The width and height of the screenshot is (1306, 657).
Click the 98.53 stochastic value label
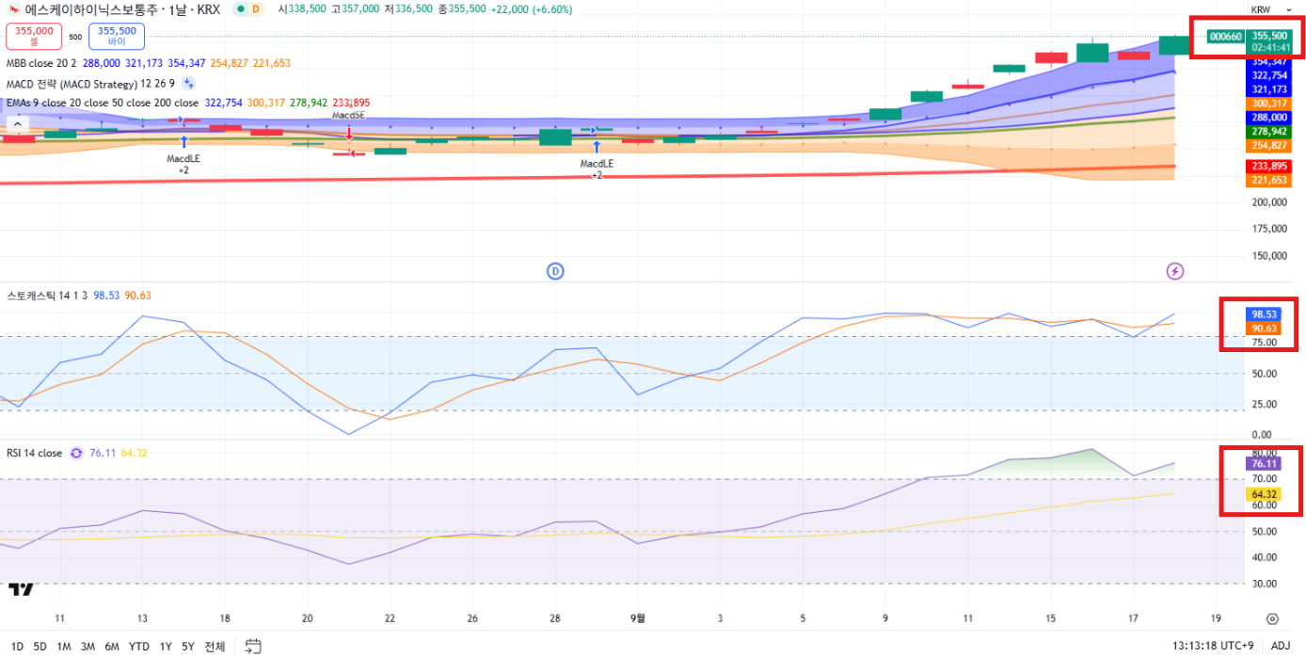[x=1264, y=313]
